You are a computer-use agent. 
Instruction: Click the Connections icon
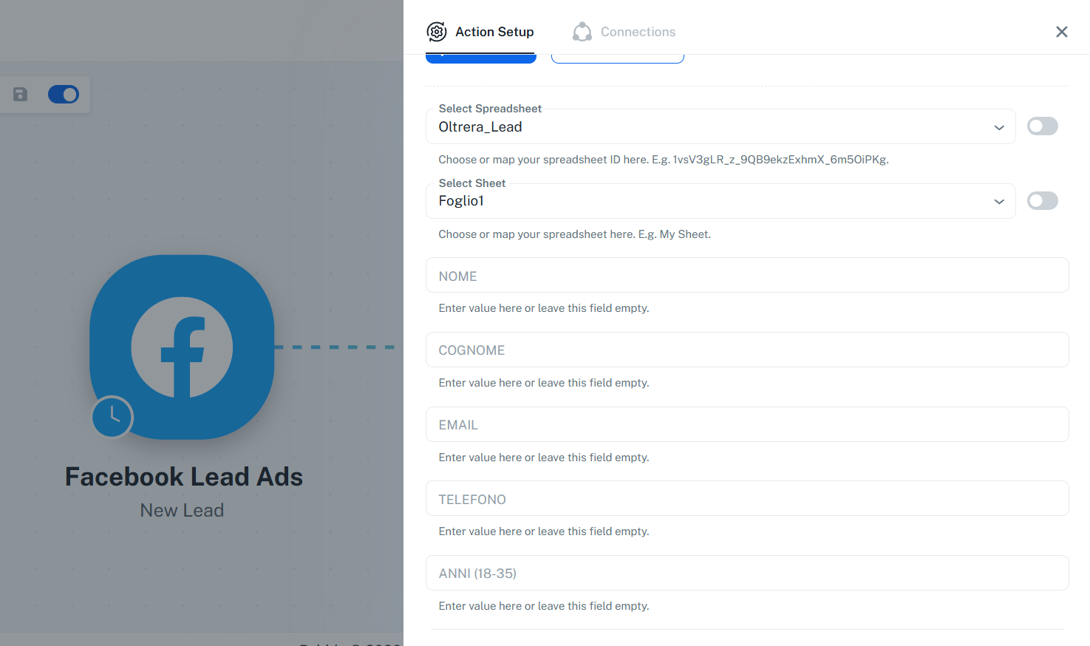pos(582,32)
